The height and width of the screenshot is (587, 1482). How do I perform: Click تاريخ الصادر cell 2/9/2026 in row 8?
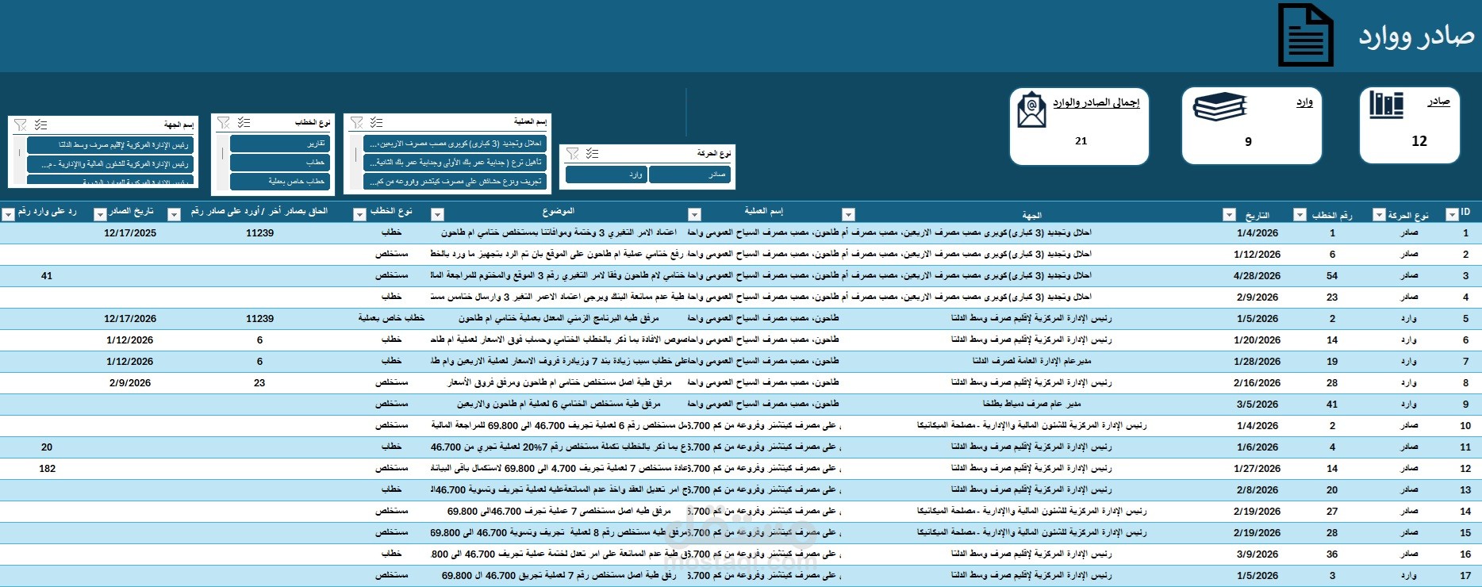pyautogui.click(x=130, y=383)
